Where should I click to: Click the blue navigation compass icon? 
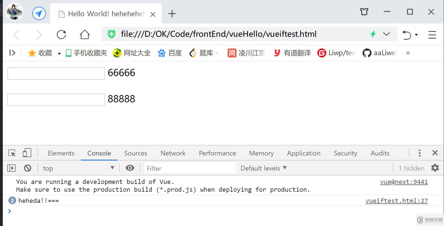39,13
